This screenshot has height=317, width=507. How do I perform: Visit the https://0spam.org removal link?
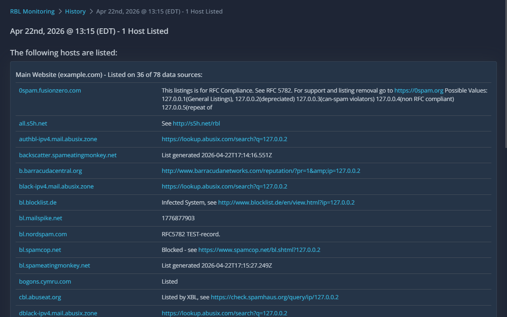coord(419,90)
